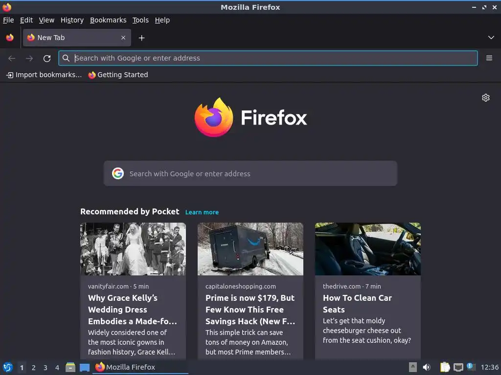The width and height of the screenshot is (501, 375).
Task: Open the View menu
Action: [x=46, y=20]
